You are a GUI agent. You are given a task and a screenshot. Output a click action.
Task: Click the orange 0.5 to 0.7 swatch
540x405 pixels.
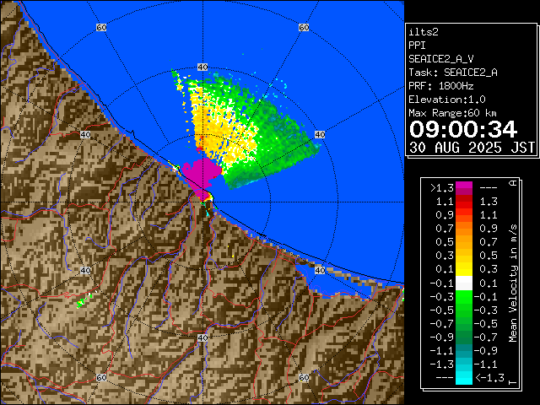(x=463, y=243)
